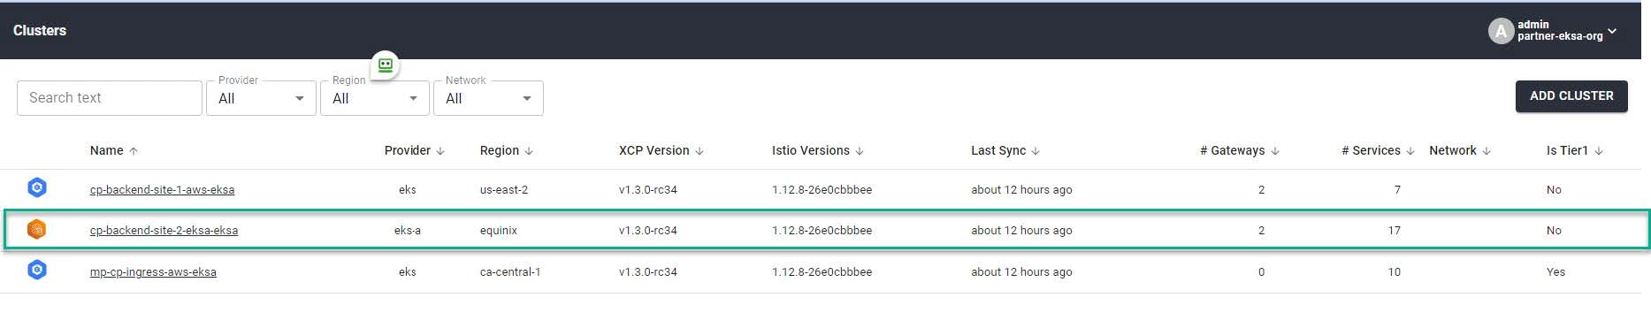
Task: Sort by Name using the arrow icon
Action: 134,151
